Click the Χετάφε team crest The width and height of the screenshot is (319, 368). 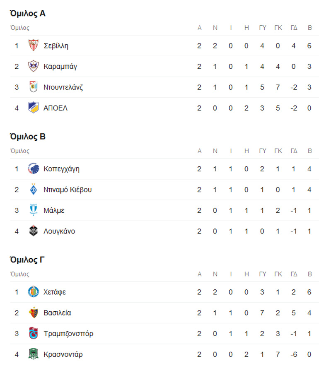coord(33,292)
